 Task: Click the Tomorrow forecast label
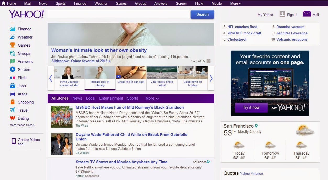[x=270, y=153]
